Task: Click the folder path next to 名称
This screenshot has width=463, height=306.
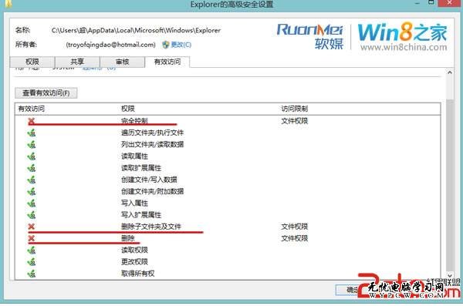Action: (136, 30)
